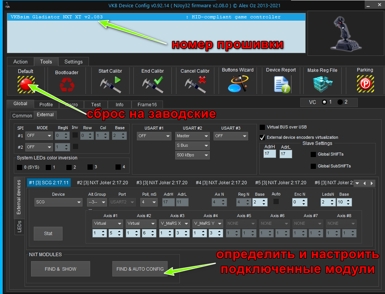The width and height of the screenshot is (385, 294).
Task: Click the Make Reg File icon
Action: click(322, 84)
